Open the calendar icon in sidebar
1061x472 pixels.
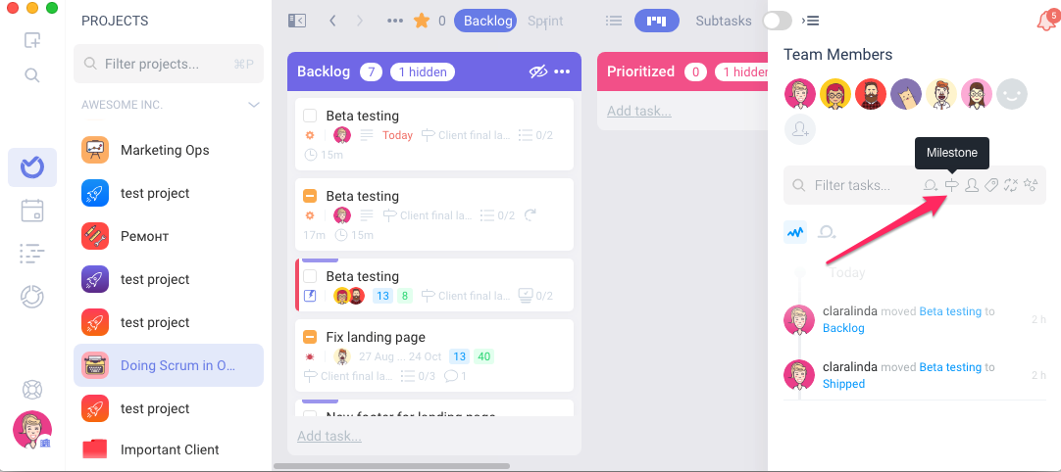click(31, 211)
